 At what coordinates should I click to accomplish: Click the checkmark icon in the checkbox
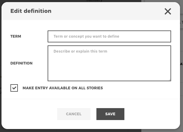pos(14,88)
